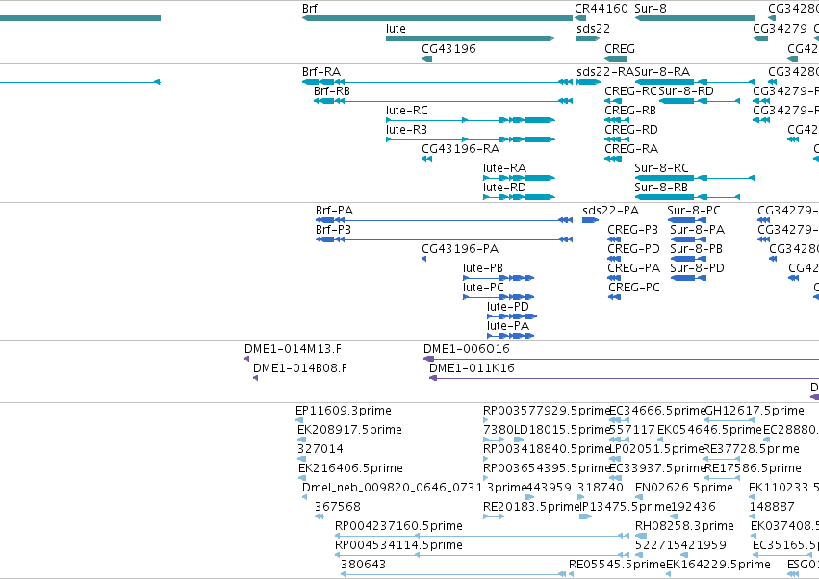This screenshot has height=579, width=819.
Task: Click the CREG-PB protein label
Action: [632, 230]
